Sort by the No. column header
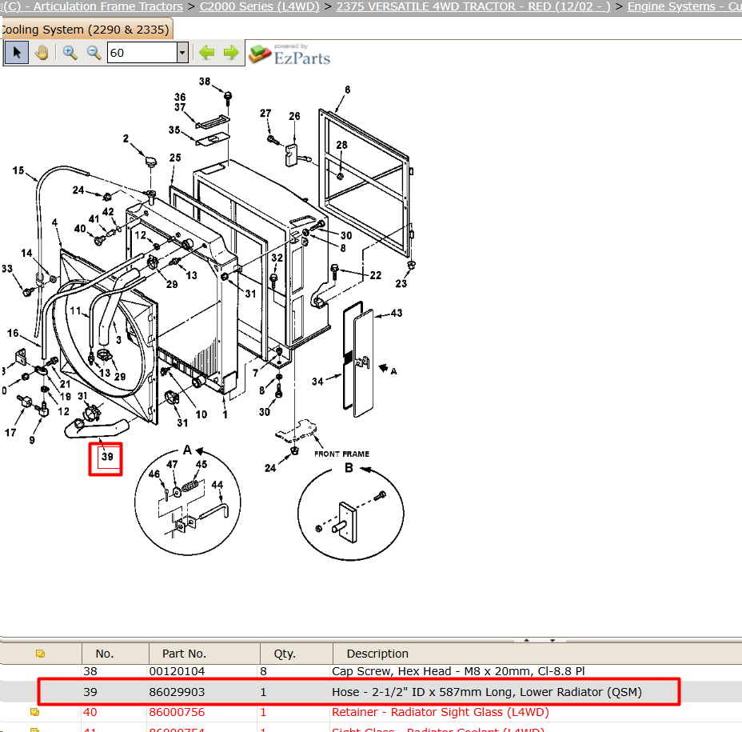 pos(105,654)
